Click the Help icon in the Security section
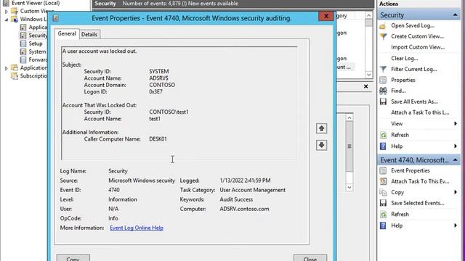The height and width of the screenshot is (261, 465). point(383,146)
